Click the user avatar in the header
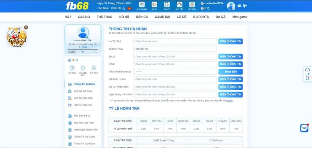Screen dimensions: 312x148 click(x=231, y=6)
